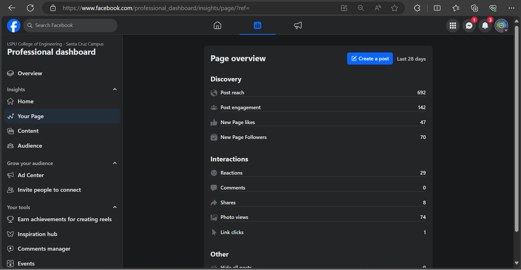Click the browser refresh icon
The width and height of the screenshot is (521, 270).
[30, 8]
